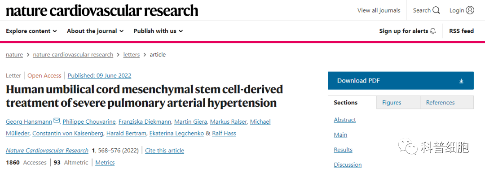Jump to the Abstract section link

coord(345,120)
